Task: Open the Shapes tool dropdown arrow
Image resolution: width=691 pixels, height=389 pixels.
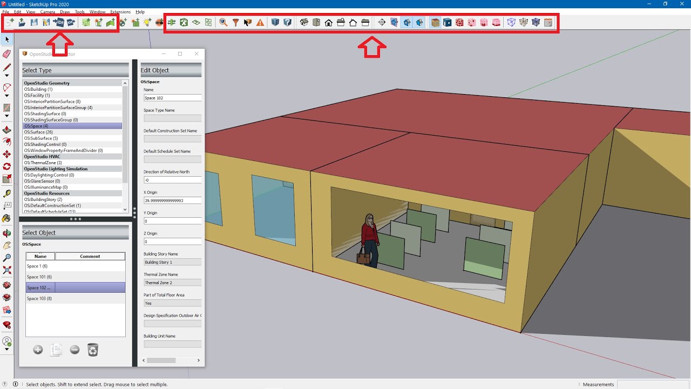Action: point(7,116)
